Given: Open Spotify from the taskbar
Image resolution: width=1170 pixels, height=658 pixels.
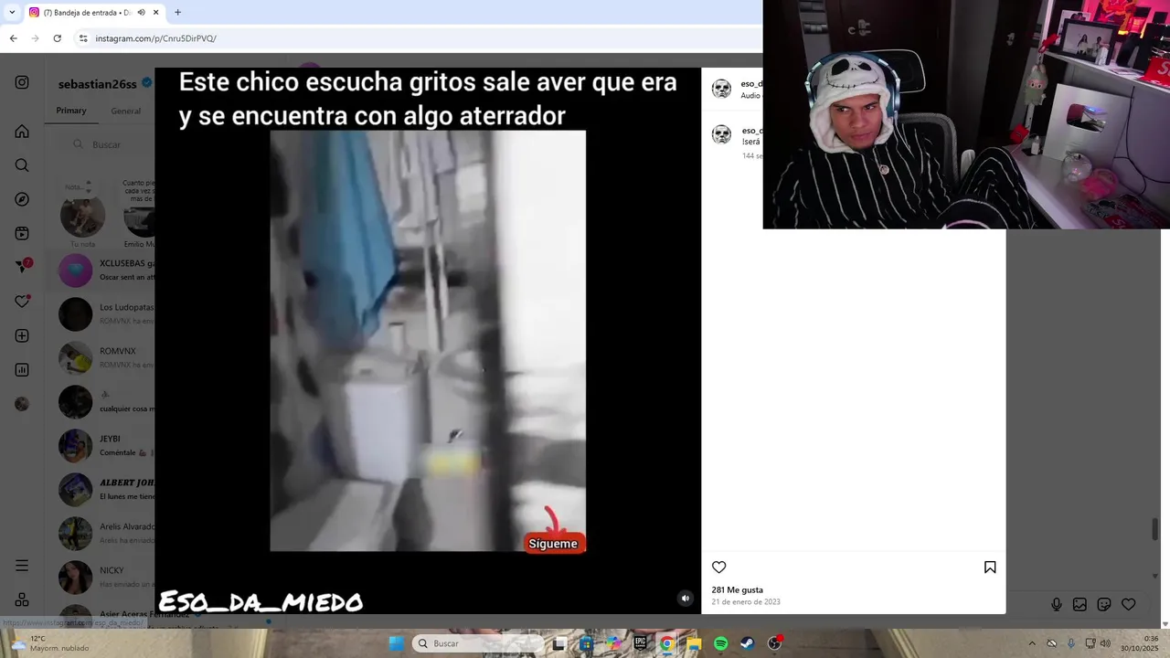Looking at the screenshot, I should coord(720,643).
